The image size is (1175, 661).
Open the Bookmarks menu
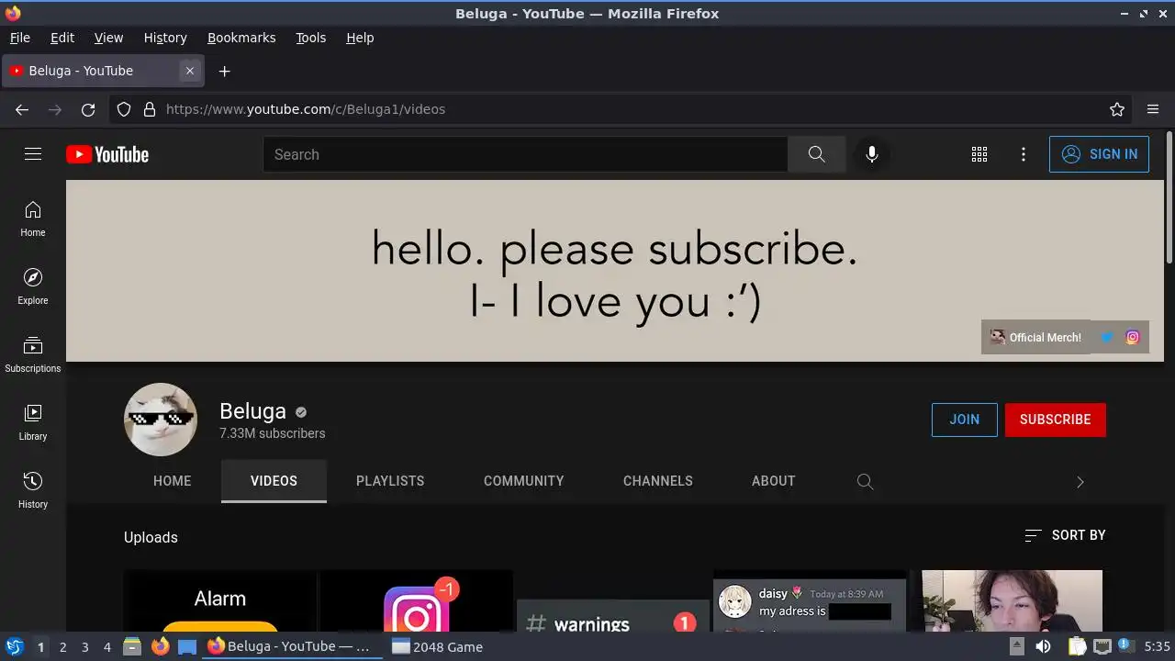pos(241,38)
